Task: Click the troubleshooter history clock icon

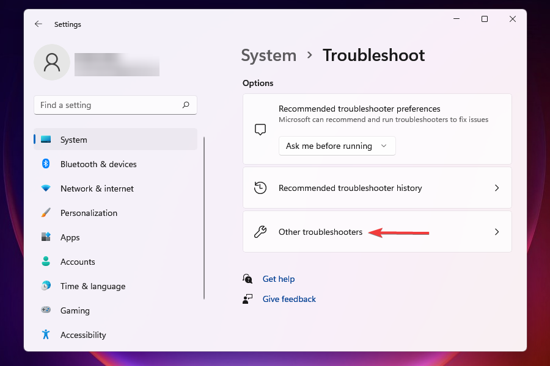Action: click(260, 188)
